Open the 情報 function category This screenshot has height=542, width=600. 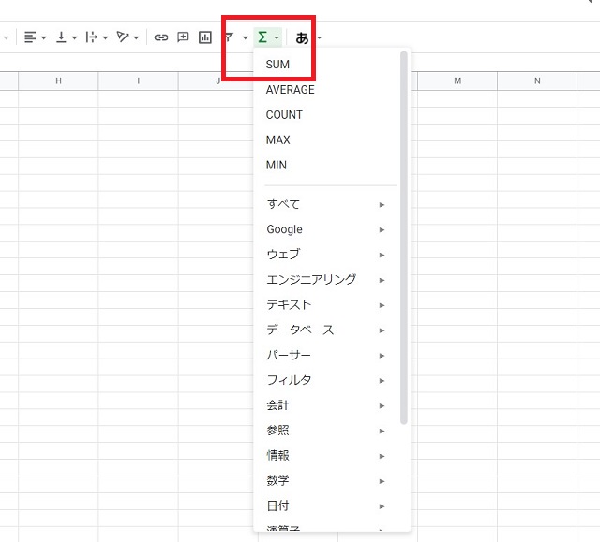pos(327,456)
